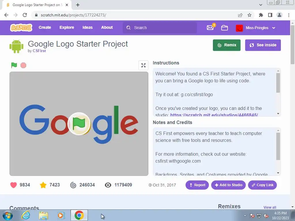Click the Copy Link button
The height and width of the screenshot is (221, 295).
[262, 185]
